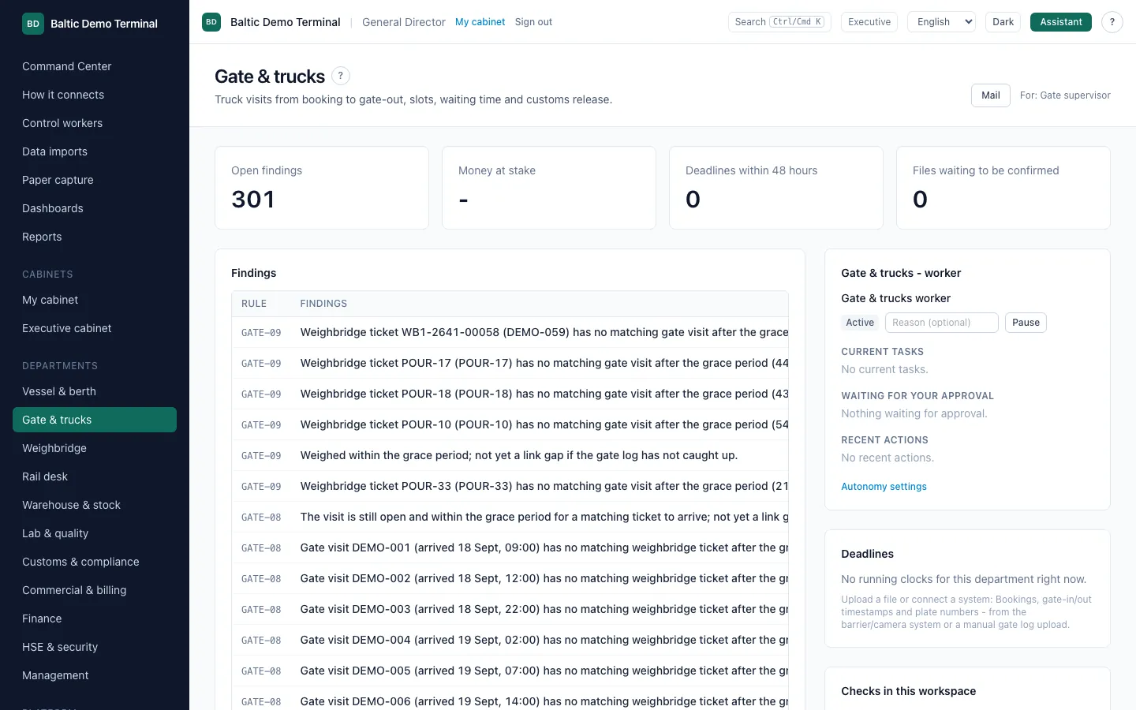Click the Search box with Ctrl/Cmd K
The height and width of the screenshot is (710, 1136).
point(779,22)
